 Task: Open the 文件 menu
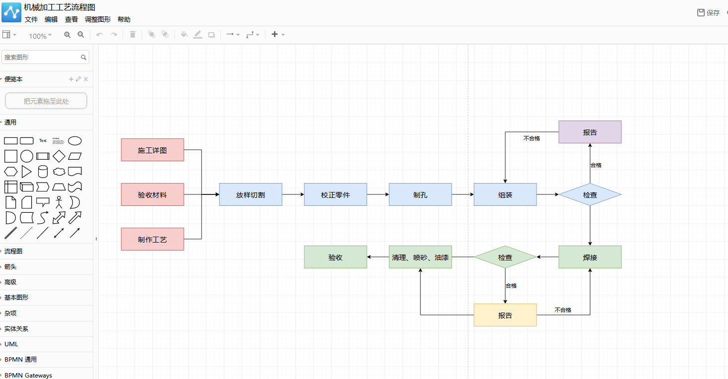(x=31, y=19)
